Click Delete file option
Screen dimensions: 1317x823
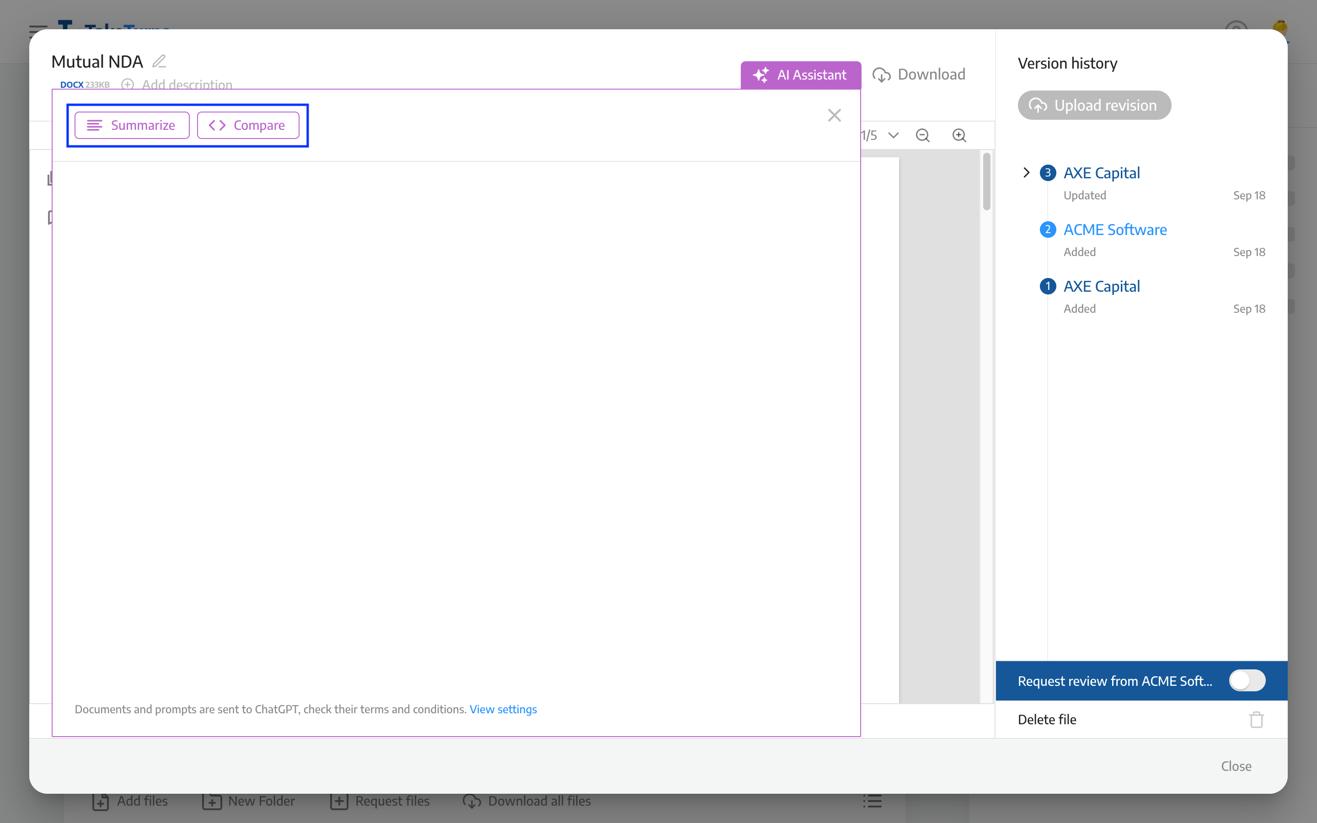point(1047,719)
